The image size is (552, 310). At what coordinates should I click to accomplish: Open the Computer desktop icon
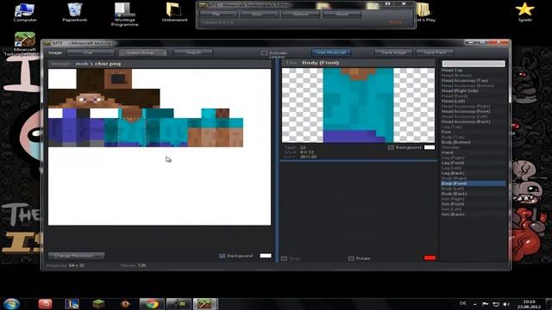[25, 12]
